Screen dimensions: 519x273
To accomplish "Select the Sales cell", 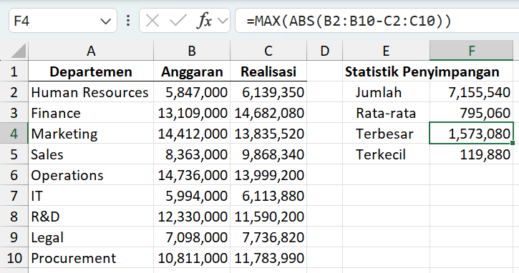I will pos(91,154).
